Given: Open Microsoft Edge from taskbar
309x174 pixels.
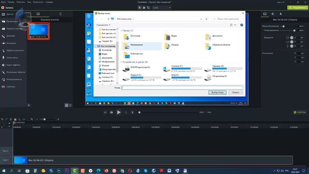Looking at the screenshot, I should 98,171.
